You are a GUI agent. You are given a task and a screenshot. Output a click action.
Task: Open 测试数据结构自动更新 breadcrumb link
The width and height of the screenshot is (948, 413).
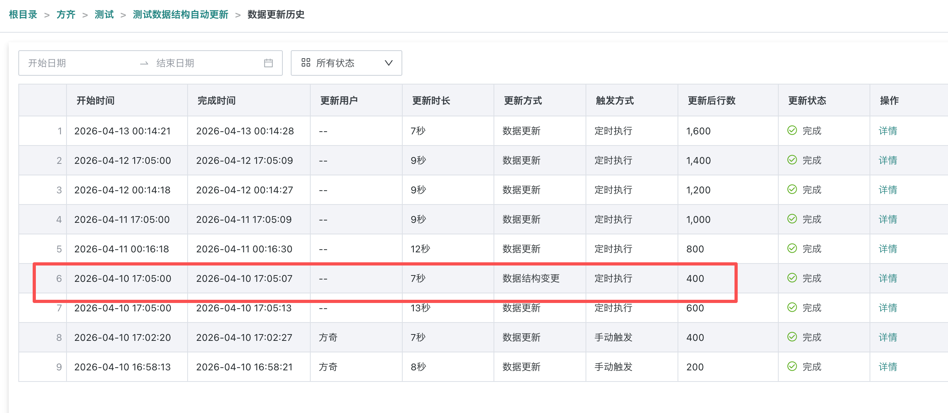point(180,15)
